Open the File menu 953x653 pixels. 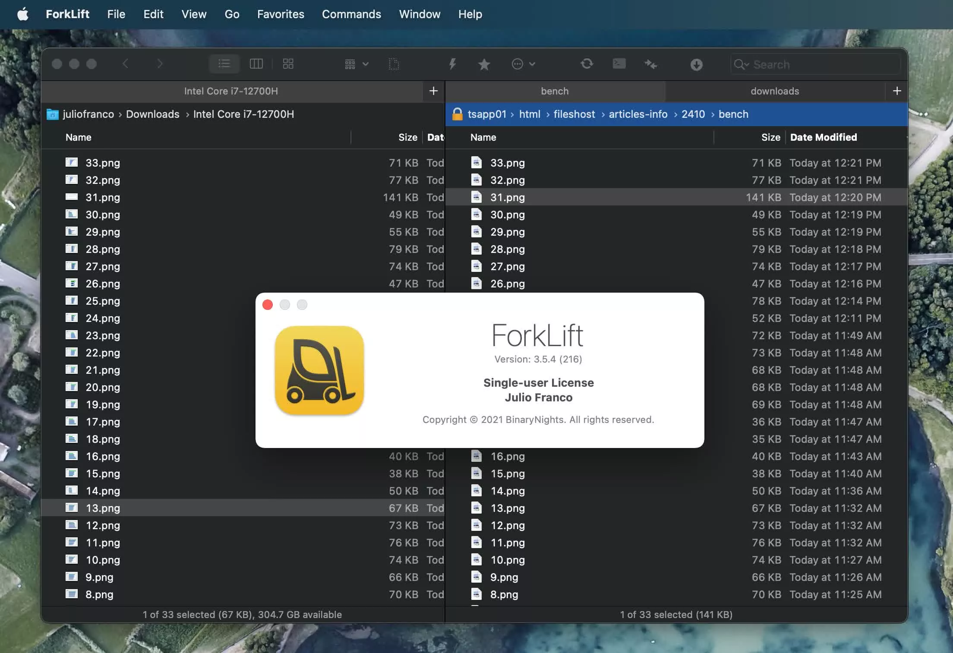click(116, 14)
